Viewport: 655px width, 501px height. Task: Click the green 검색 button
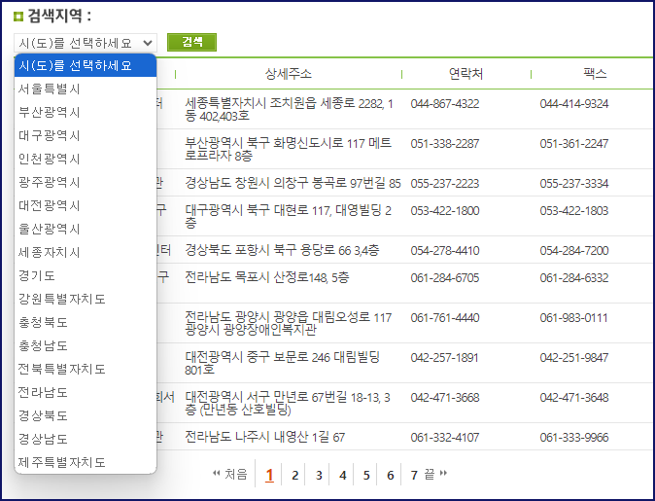191,42
